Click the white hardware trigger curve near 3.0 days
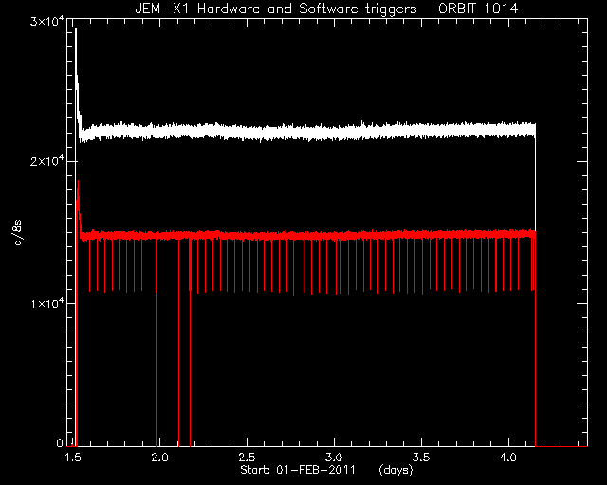 (334, 133)
